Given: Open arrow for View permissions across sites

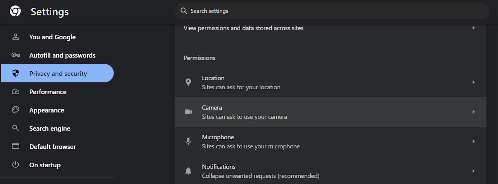Looking at the screenshot, I should pos(473,28).
